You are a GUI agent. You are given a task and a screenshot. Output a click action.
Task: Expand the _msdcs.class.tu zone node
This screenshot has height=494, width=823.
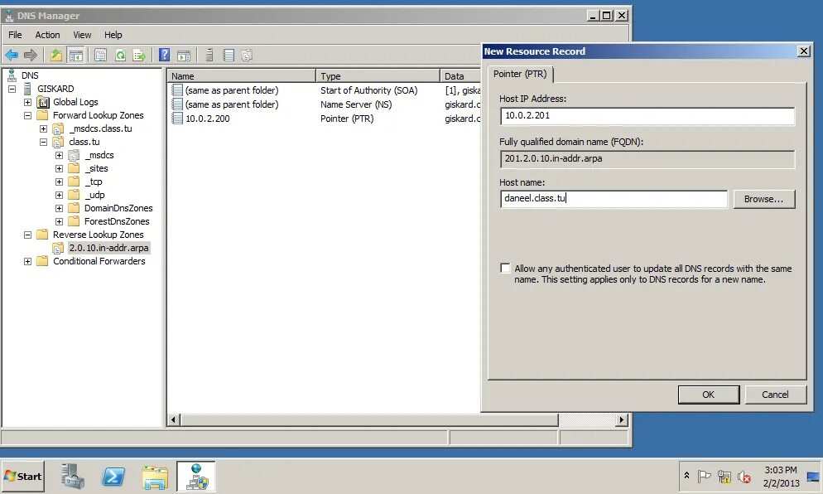coord(44,128)
